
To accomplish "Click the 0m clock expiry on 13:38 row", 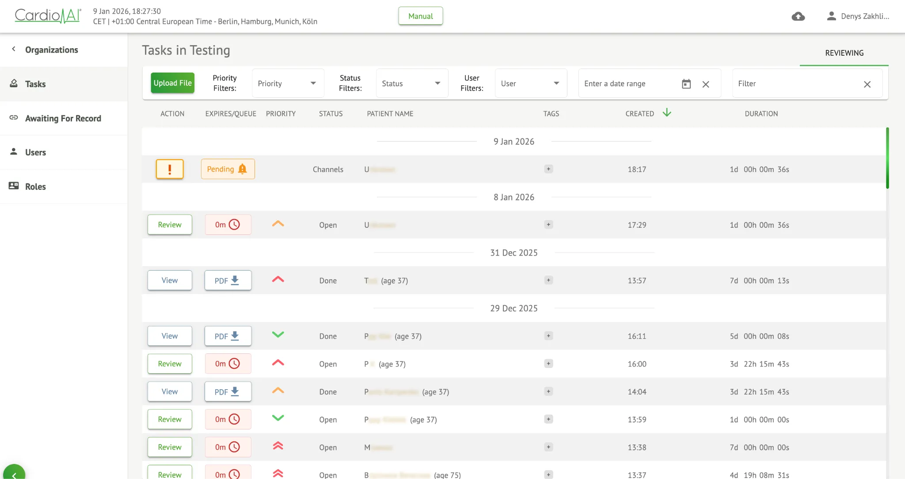I will (228, 447).
